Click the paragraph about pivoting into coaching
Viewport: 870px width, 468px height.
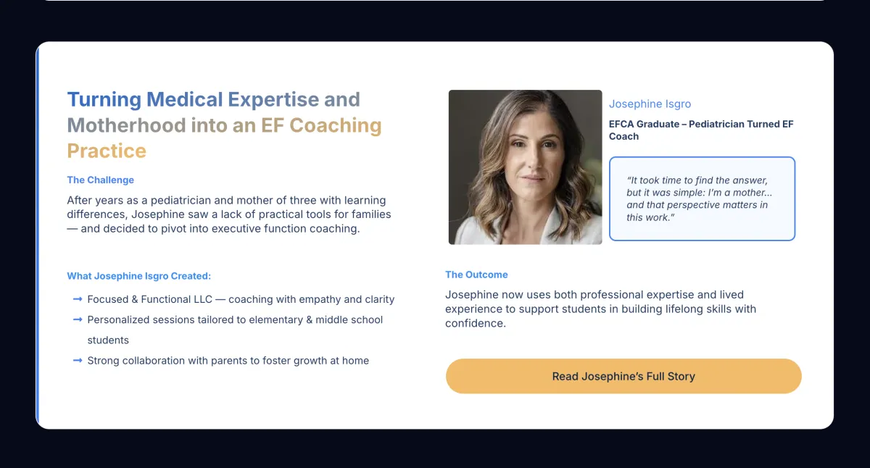point(228,214)
